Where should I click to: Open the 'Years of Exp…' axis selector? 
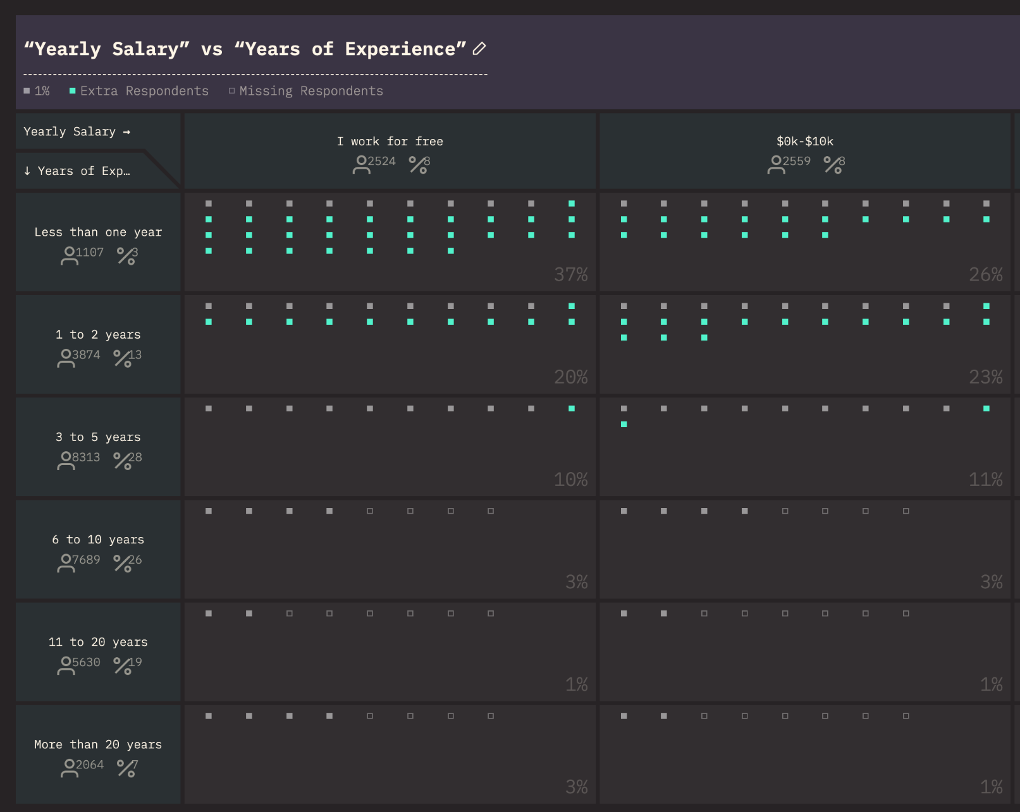(77, 171)
